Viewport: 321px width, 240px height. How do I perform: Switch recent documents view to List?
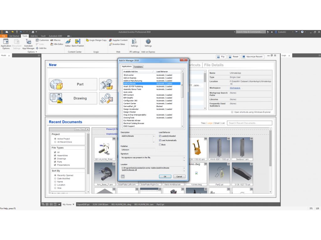pyautogui.click(x=223, y=123)
